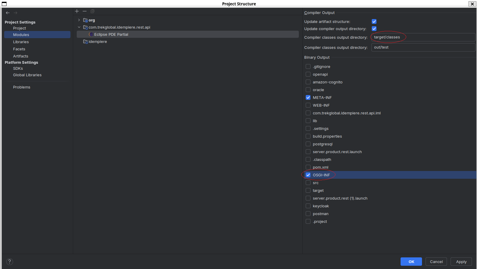Click the Add module plus icon
Image resolution: width=477 pixels, height=269 pixels.
tap(77, 11)
